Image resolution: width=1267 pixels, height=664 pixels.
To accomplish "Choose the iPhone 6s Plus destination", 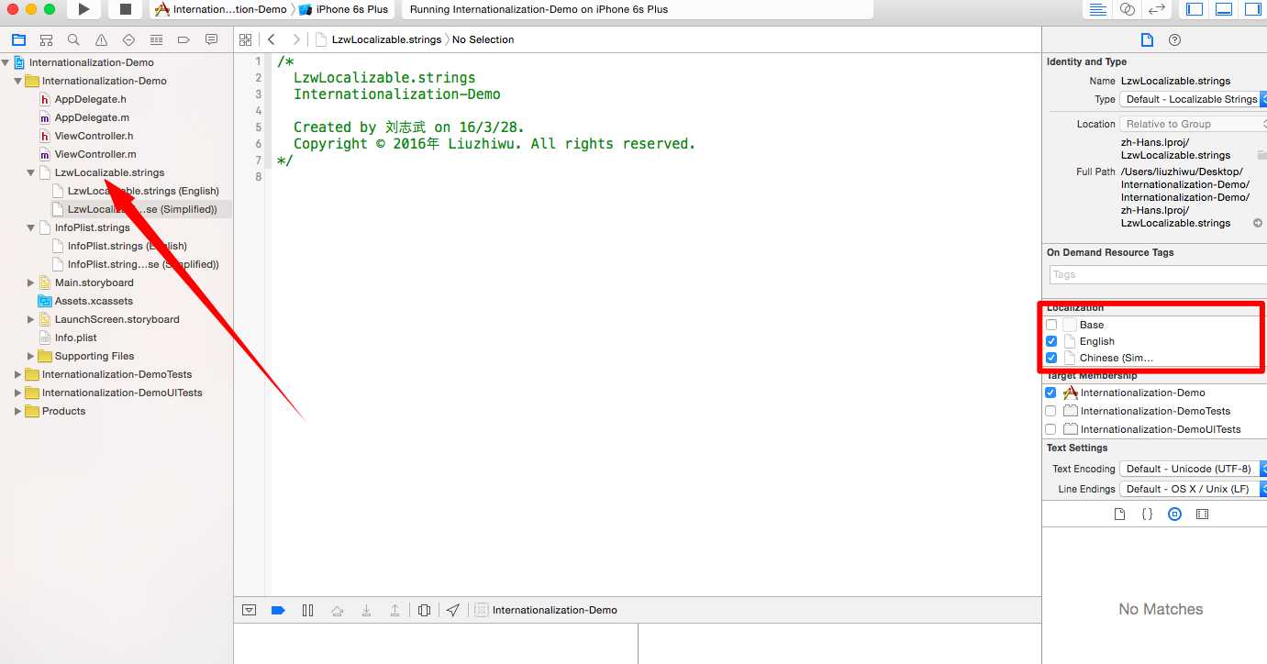I will pyautogui.click(x=344, y=9).
